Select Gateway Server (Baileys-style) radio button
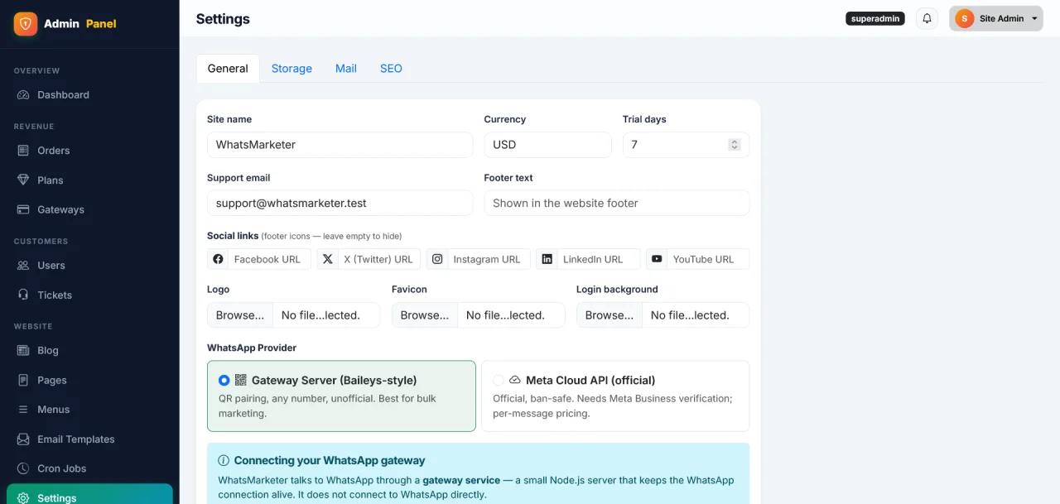1060x504 pixels. [x=224, y=381]
